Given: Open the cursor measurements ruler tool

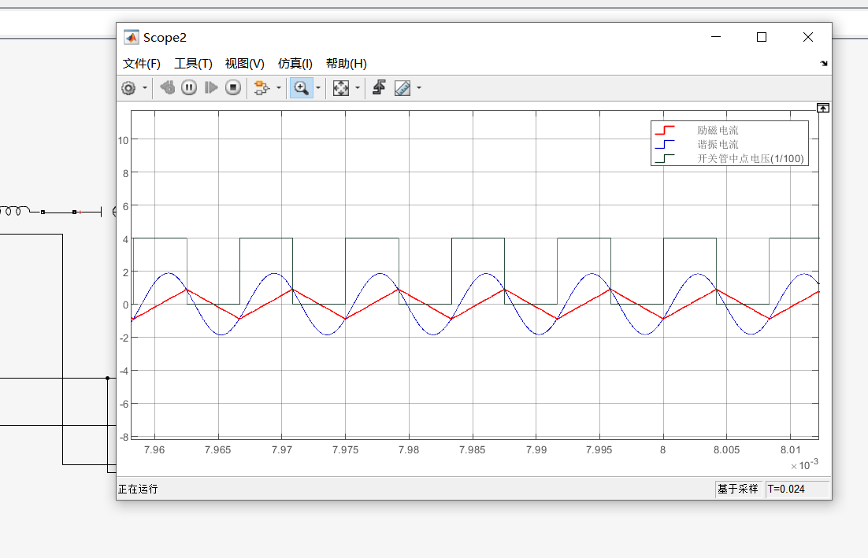Looking at the screenshot, I should [402, 88].
